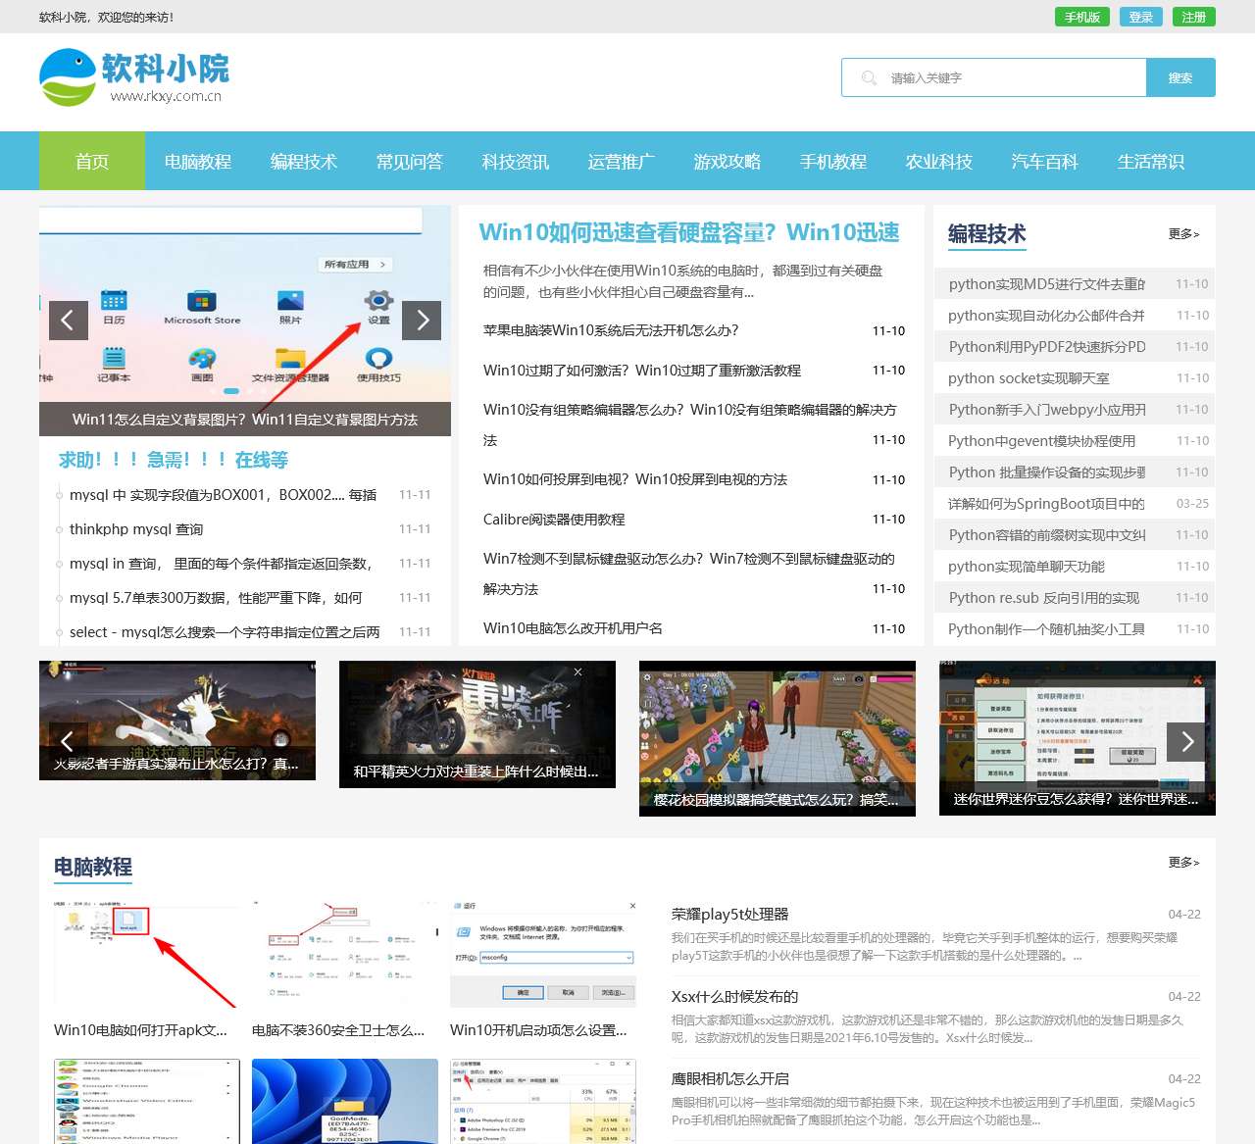Advance main banner carousel to next slide
This screenshot has width=1255, height=1144.
tap(422, 320)
